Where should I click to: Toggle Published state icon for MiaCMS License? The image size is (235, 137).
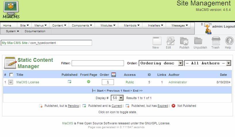[69, 82]
